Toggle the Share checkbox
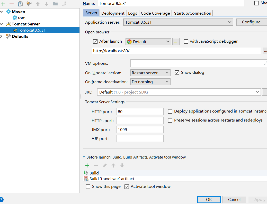 pyautogui.click(x=256, y=3)
